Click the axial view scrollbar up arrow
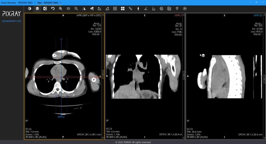Screen dimensions: 266x144 103,15
